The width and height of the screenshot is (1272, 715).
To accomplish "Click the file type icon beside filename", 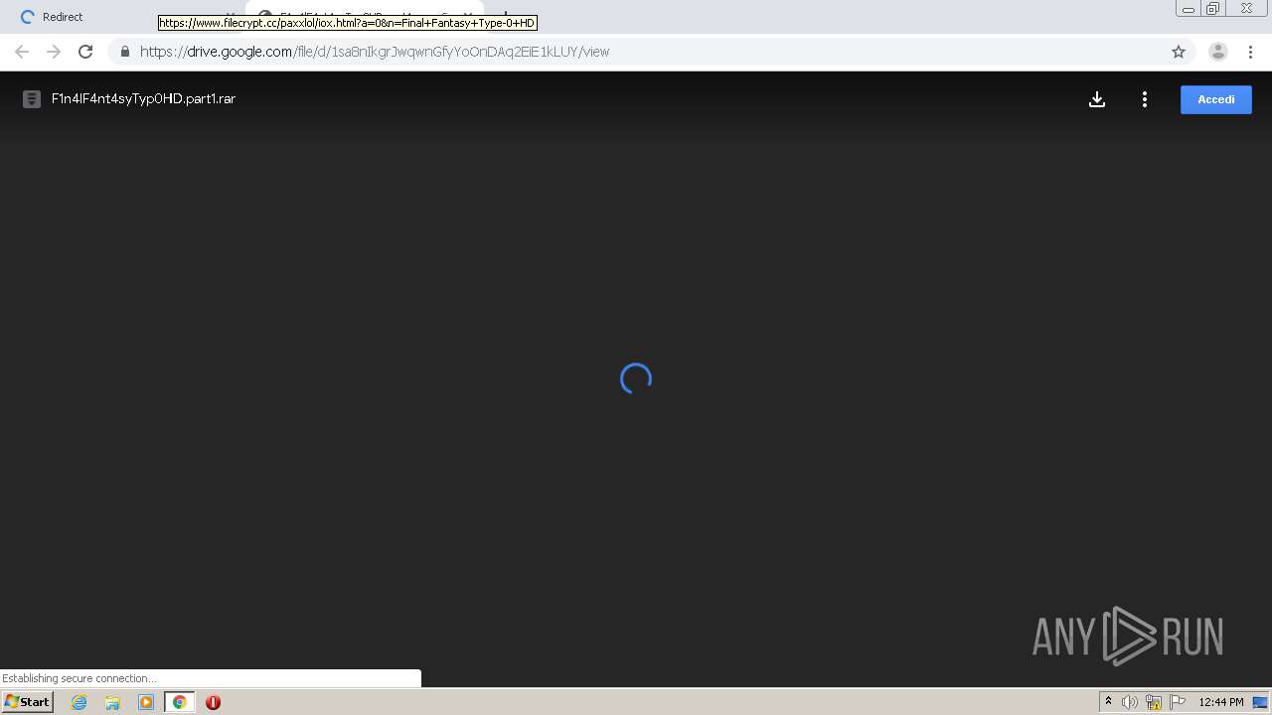I will (x=32, y=99).
